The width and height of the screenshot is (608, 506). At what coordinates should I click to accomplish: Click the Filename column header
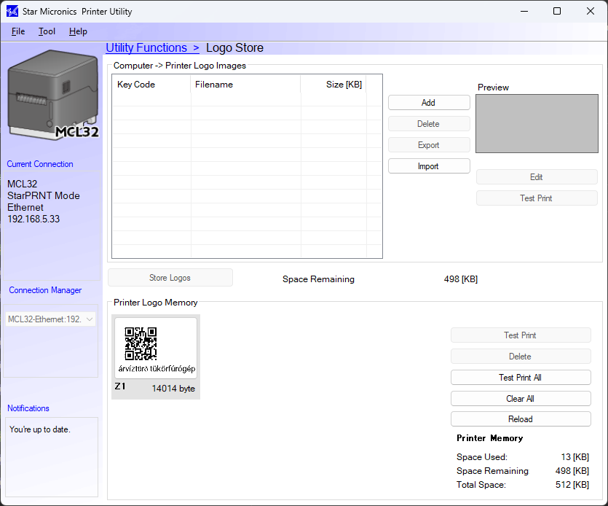[x=245, y=85]
